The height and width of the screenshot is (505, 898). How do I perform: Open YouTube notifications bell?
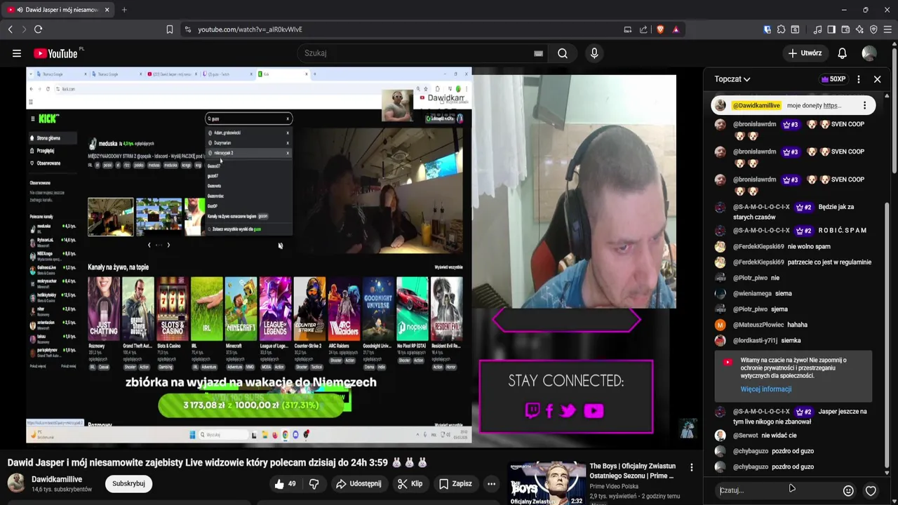842,53
